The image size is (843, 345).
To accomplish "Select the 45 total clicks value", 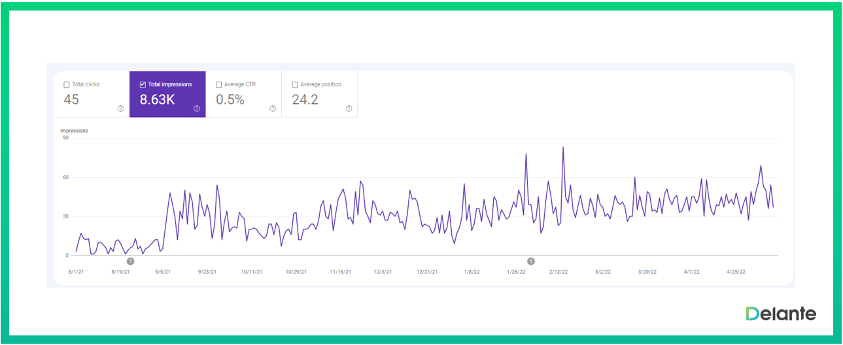I will [x=71, y=100].
